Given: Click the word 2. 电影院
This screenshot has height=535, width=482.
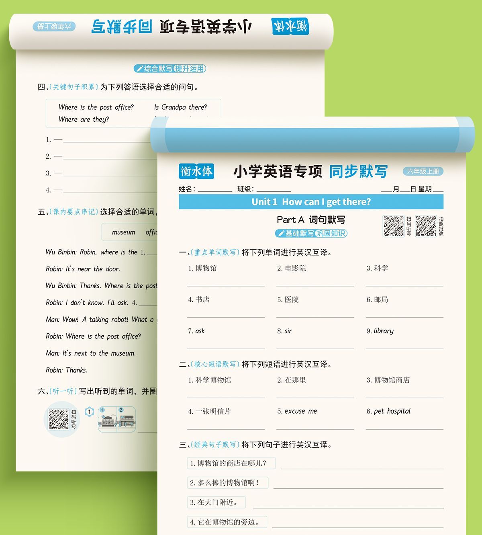Looking at the screenshot, I should click(292, 268).
